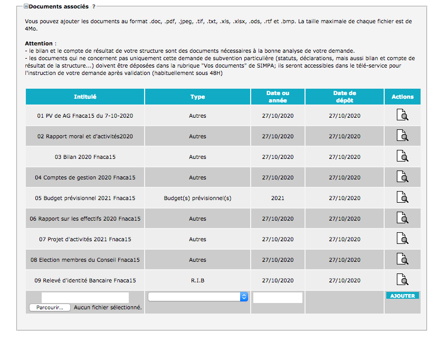View the 01 PV de AG Fnaca15 document

402,116
